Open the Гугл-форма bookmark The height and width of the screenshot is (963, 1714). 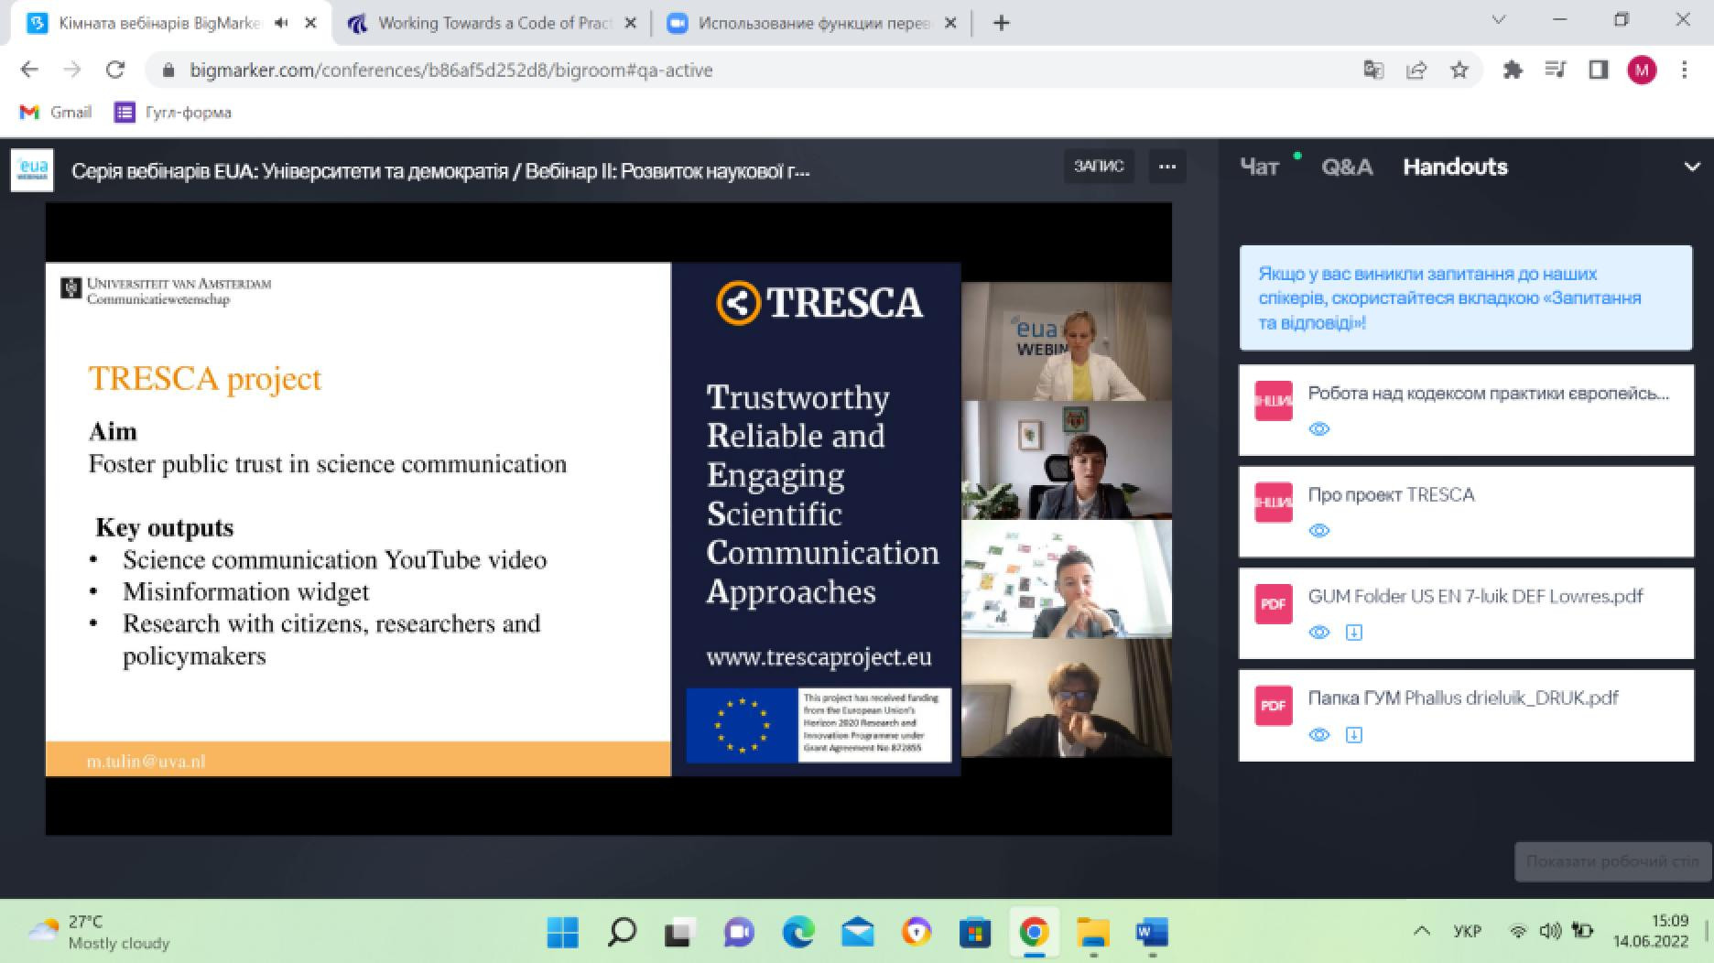coord(173,113)
